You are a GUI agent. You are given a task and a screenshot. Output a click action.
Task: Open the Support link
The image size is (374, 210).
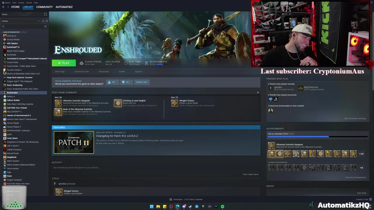(x=138, y=71)
